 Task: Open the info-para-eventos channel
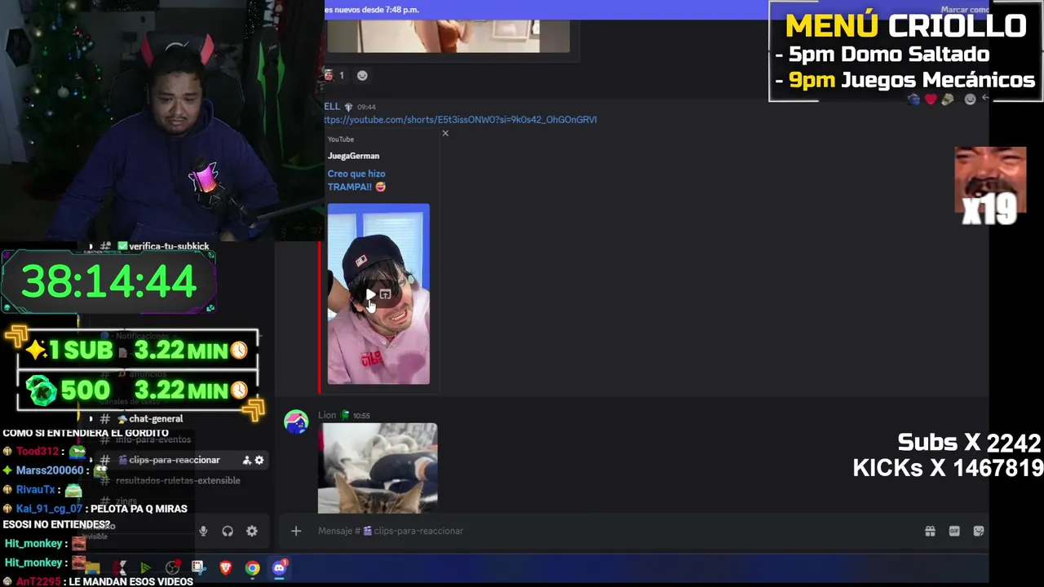pos(153,439)
